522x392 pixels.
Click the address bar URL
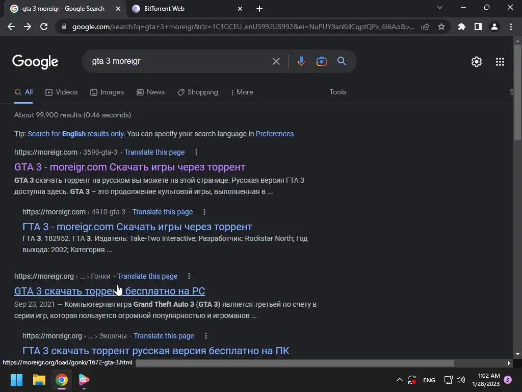pyautogui.click(x=243, y=27)
